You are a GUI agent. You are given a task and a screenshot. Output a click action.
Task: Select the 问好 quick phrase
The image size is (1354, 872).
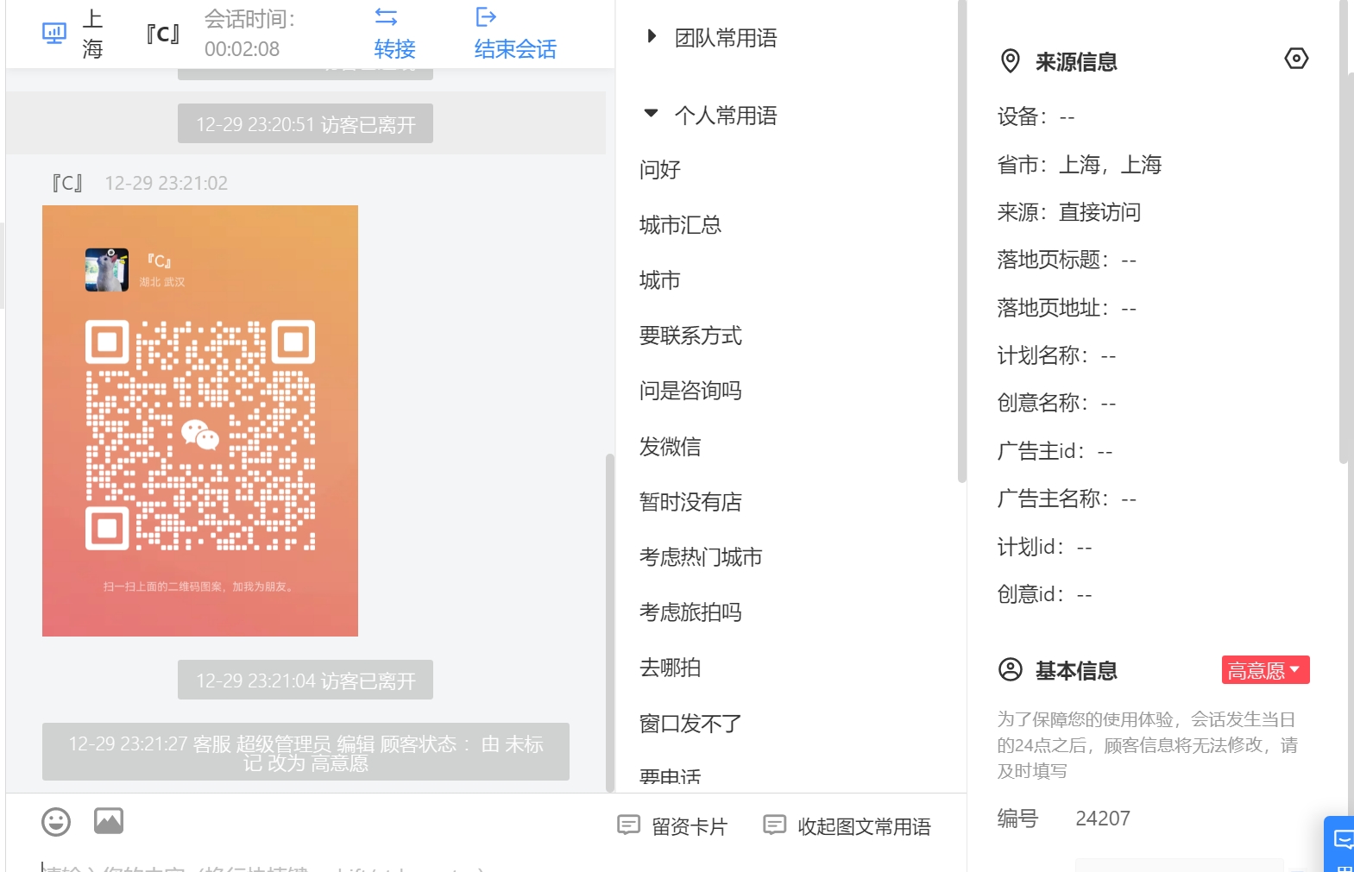point(660,170)
